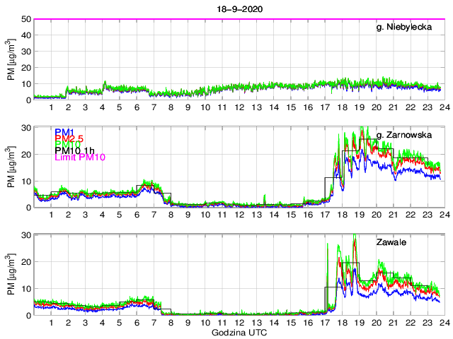This screenshot has width=453, height=339.
Task: Select the Zawale station label
Action: click(x=391, y=242)
